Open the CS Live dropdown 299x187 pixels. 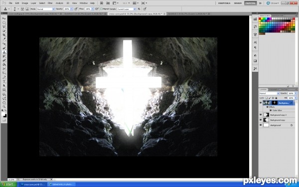click(x=273, y=3)
